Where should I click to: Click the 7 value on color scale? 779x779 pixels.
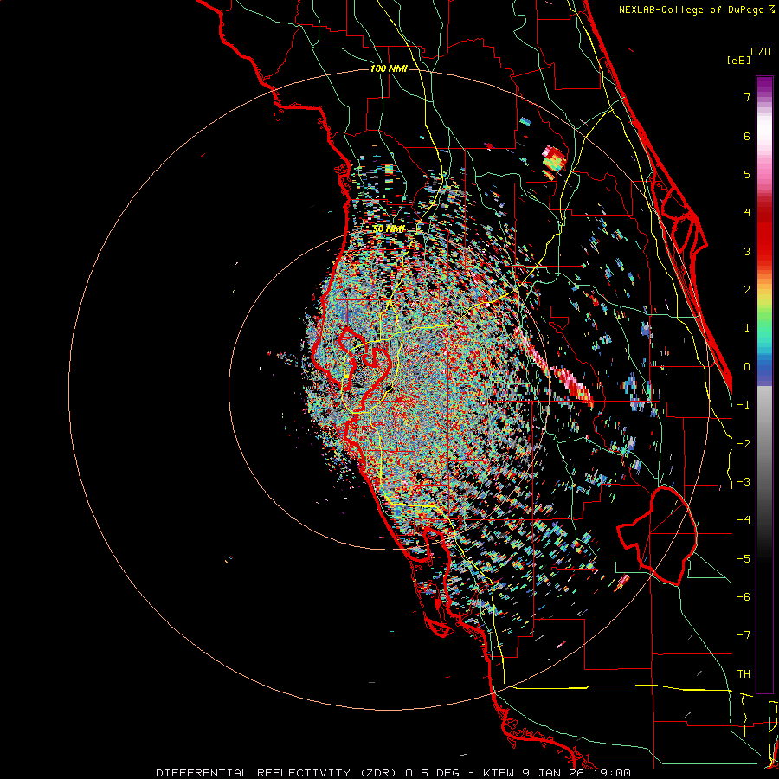coord(747,97)
